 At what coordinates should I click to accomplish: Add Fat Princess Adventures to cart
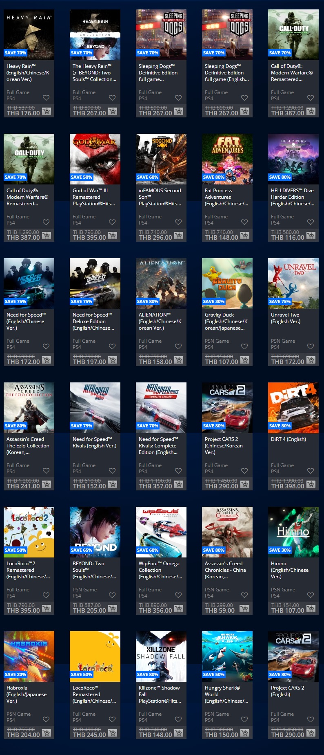pos(245,236)
